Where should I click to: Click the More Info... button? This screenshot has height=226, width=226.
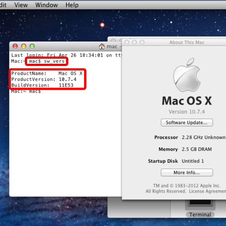pos(187,172)
